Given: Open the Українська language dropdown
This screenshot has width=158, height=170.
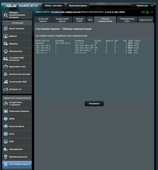Looking at the screenshot, I should click(x=142, y=6).
